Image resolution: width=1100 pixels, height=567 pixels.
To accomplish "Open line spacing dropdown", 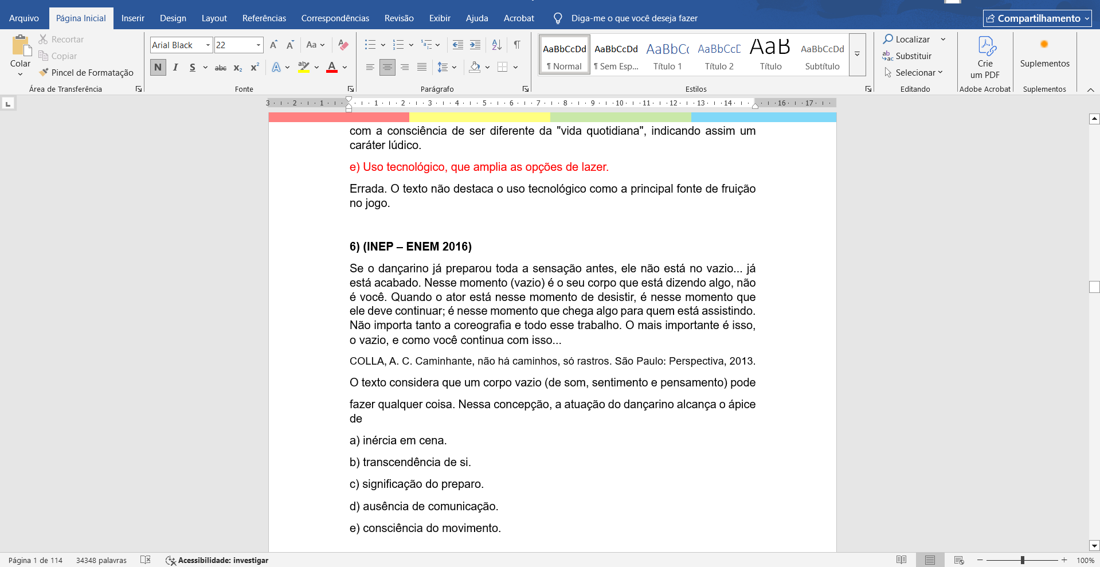I will click(447, 67).
